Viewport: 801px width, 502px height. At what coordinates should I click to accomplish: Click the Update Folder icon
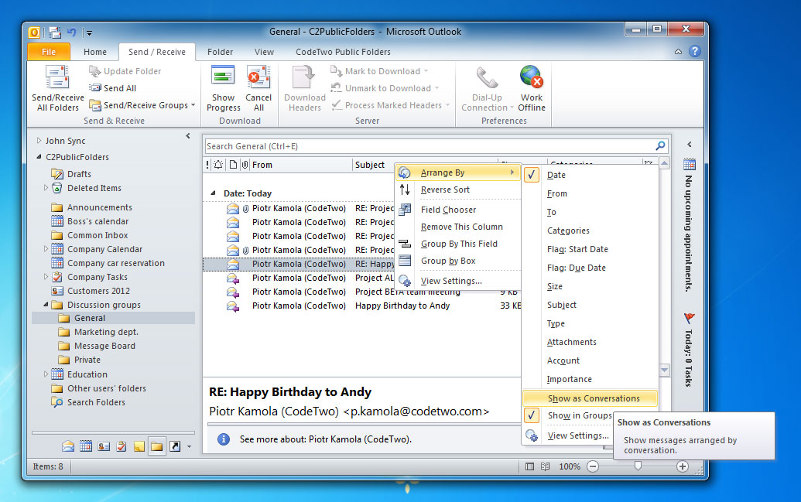[x=94, y=71]
